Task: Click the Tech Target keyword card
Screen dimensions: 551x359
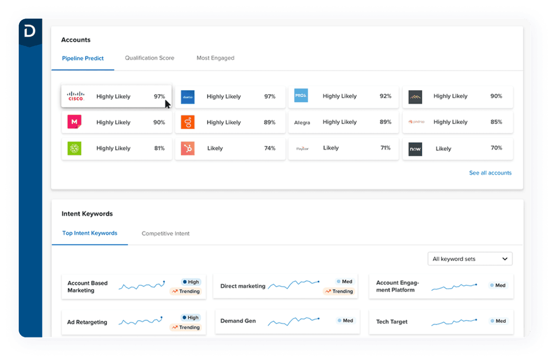Action: [391, 322]
